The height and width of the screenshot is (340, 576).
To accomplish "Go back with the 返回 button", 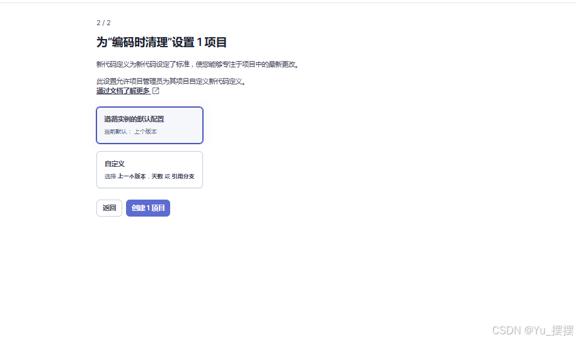I will coord(109,208).
